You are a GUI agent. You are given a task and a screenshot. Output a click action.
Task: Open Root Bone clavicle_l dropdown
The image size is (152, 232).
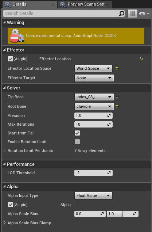(x=94, y=106)
